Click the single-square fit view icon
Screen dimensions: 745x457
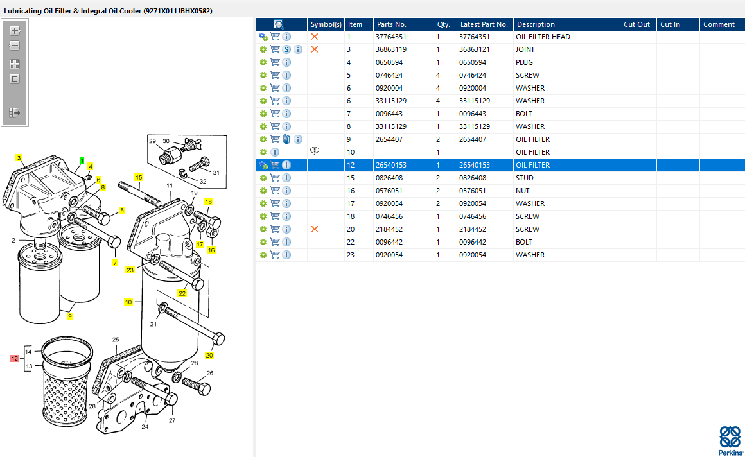click(15, 79)
